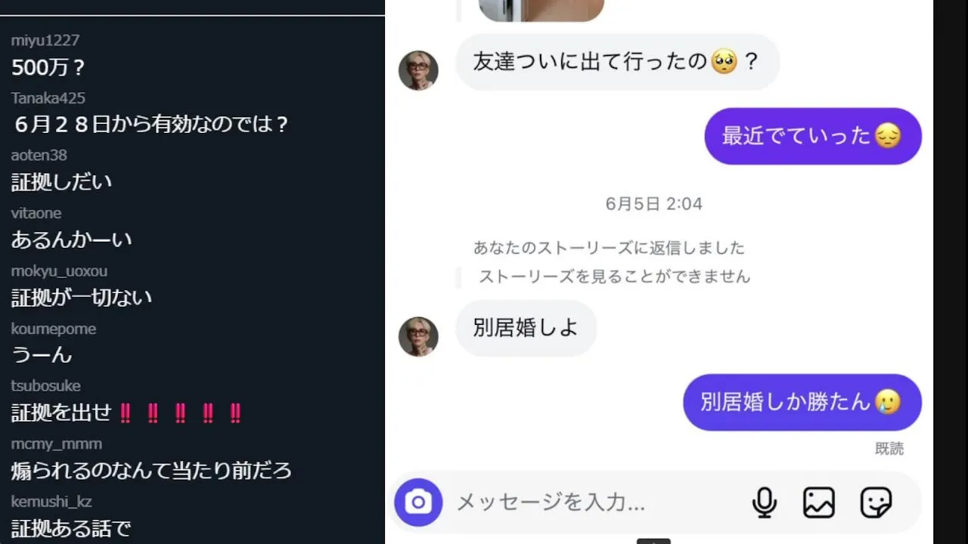Open the sticker picker icon
Viewport: 968px width, 544px height.
pyautogui.click(x=876, y=502)
